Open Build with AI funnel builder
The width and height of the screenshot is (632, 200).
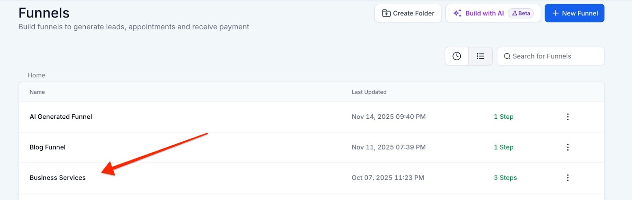coord(484,13)
